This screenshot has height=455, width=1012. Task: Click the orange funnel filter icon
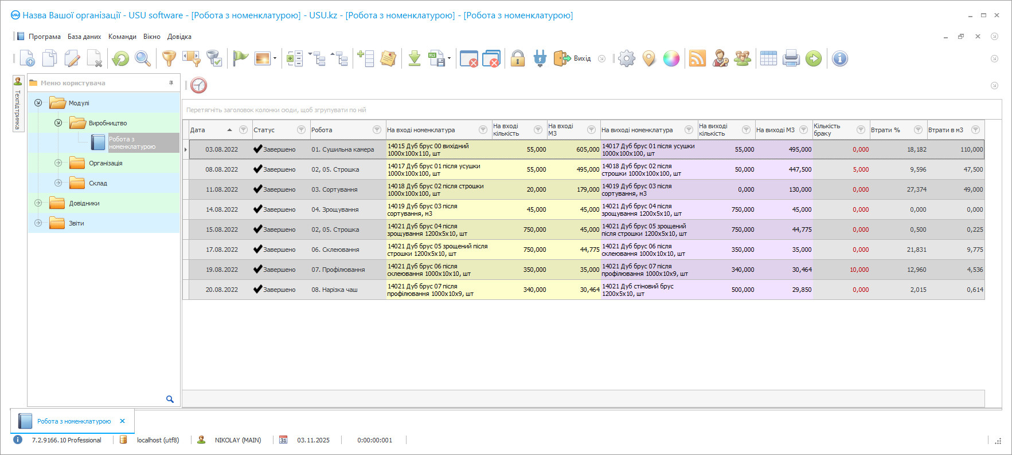pyautogui.click(x=169, y=58)
